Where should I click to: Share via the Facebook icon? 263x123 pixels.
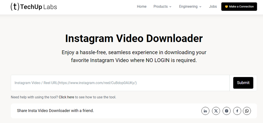coord(237,111)
